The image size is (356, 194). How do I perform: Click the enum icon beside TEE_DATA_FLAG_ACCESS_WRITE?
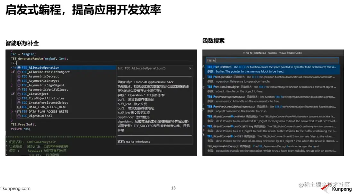[19, 111]
